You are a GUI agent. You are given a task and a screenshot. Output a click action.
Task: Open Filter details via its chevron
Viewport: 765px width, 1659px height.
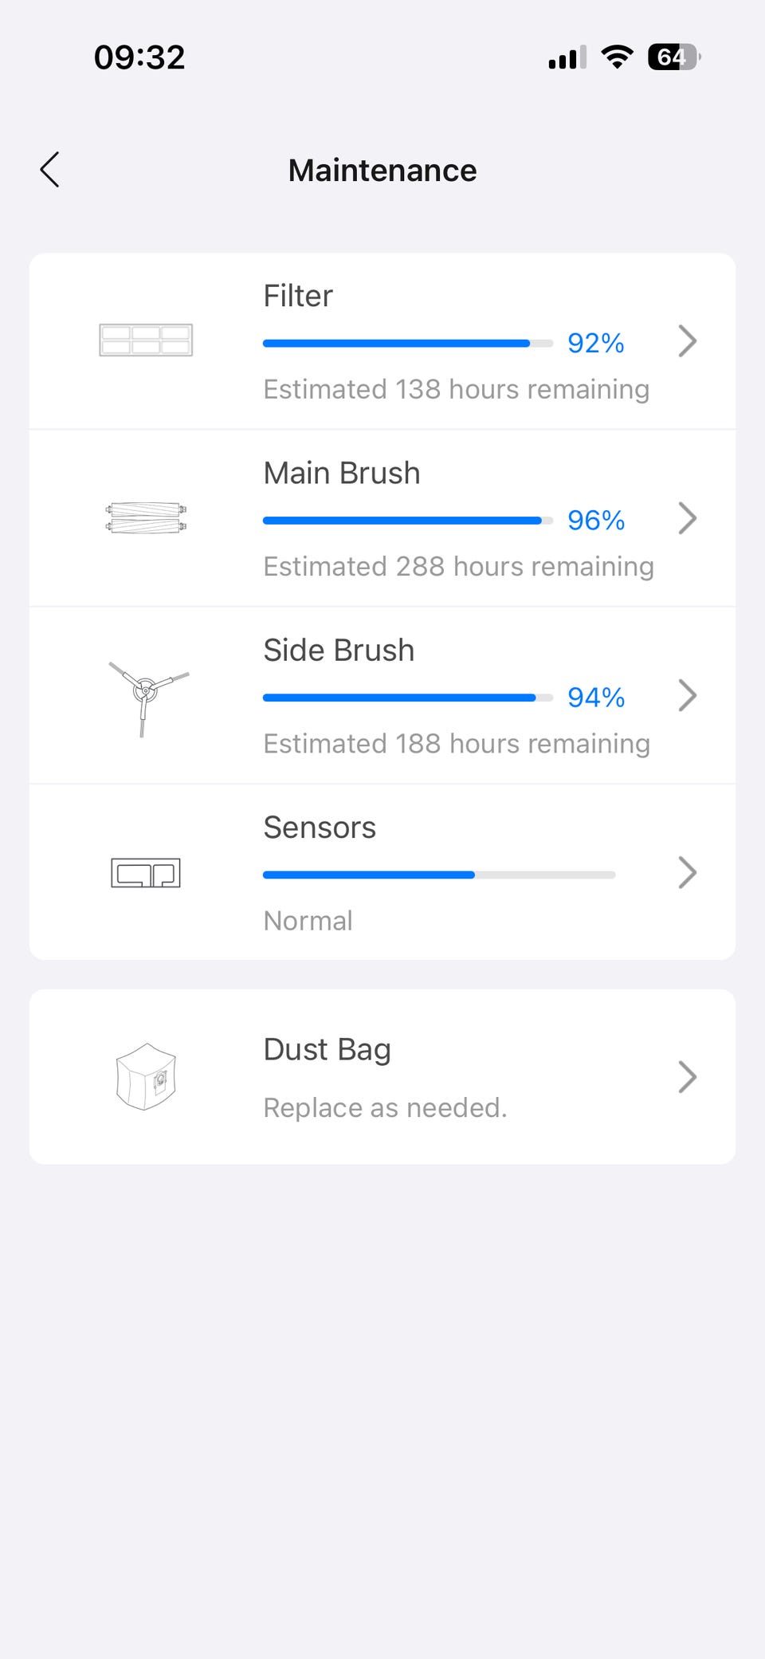pyautogui.click(x=687, y=341)
